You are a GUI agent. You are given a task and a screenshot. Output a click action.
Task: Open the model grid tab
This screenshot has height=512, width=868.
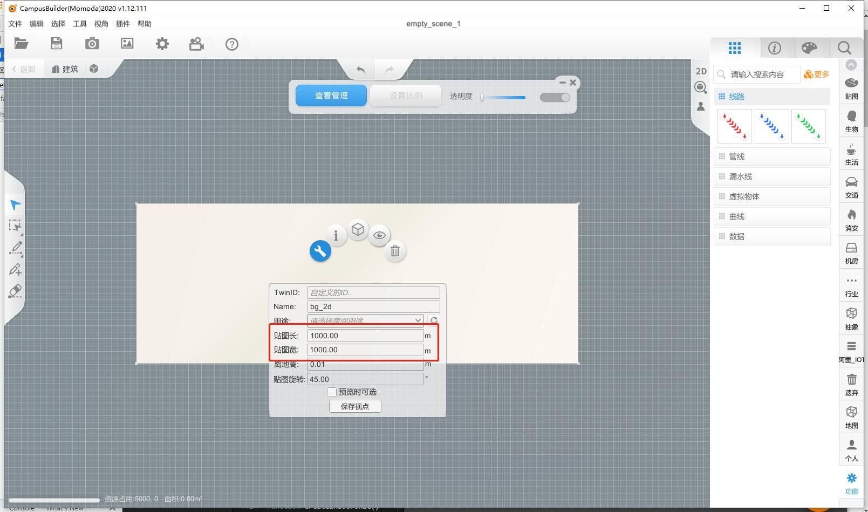point(735,48)
